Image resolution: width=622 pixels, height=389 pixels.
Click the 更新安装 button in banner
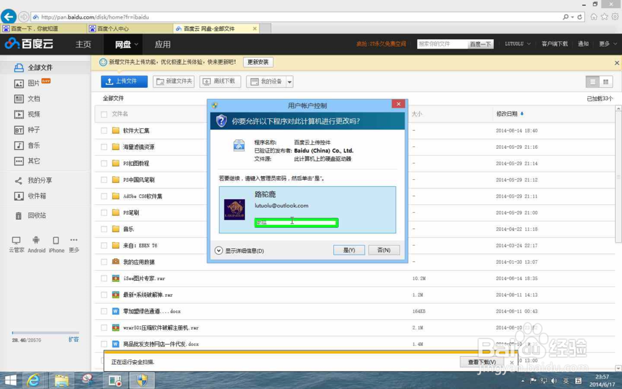[x=258, y=62]
